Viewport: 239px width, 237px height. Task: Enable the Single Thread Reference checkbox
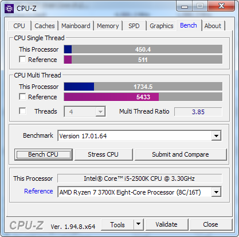22,59
